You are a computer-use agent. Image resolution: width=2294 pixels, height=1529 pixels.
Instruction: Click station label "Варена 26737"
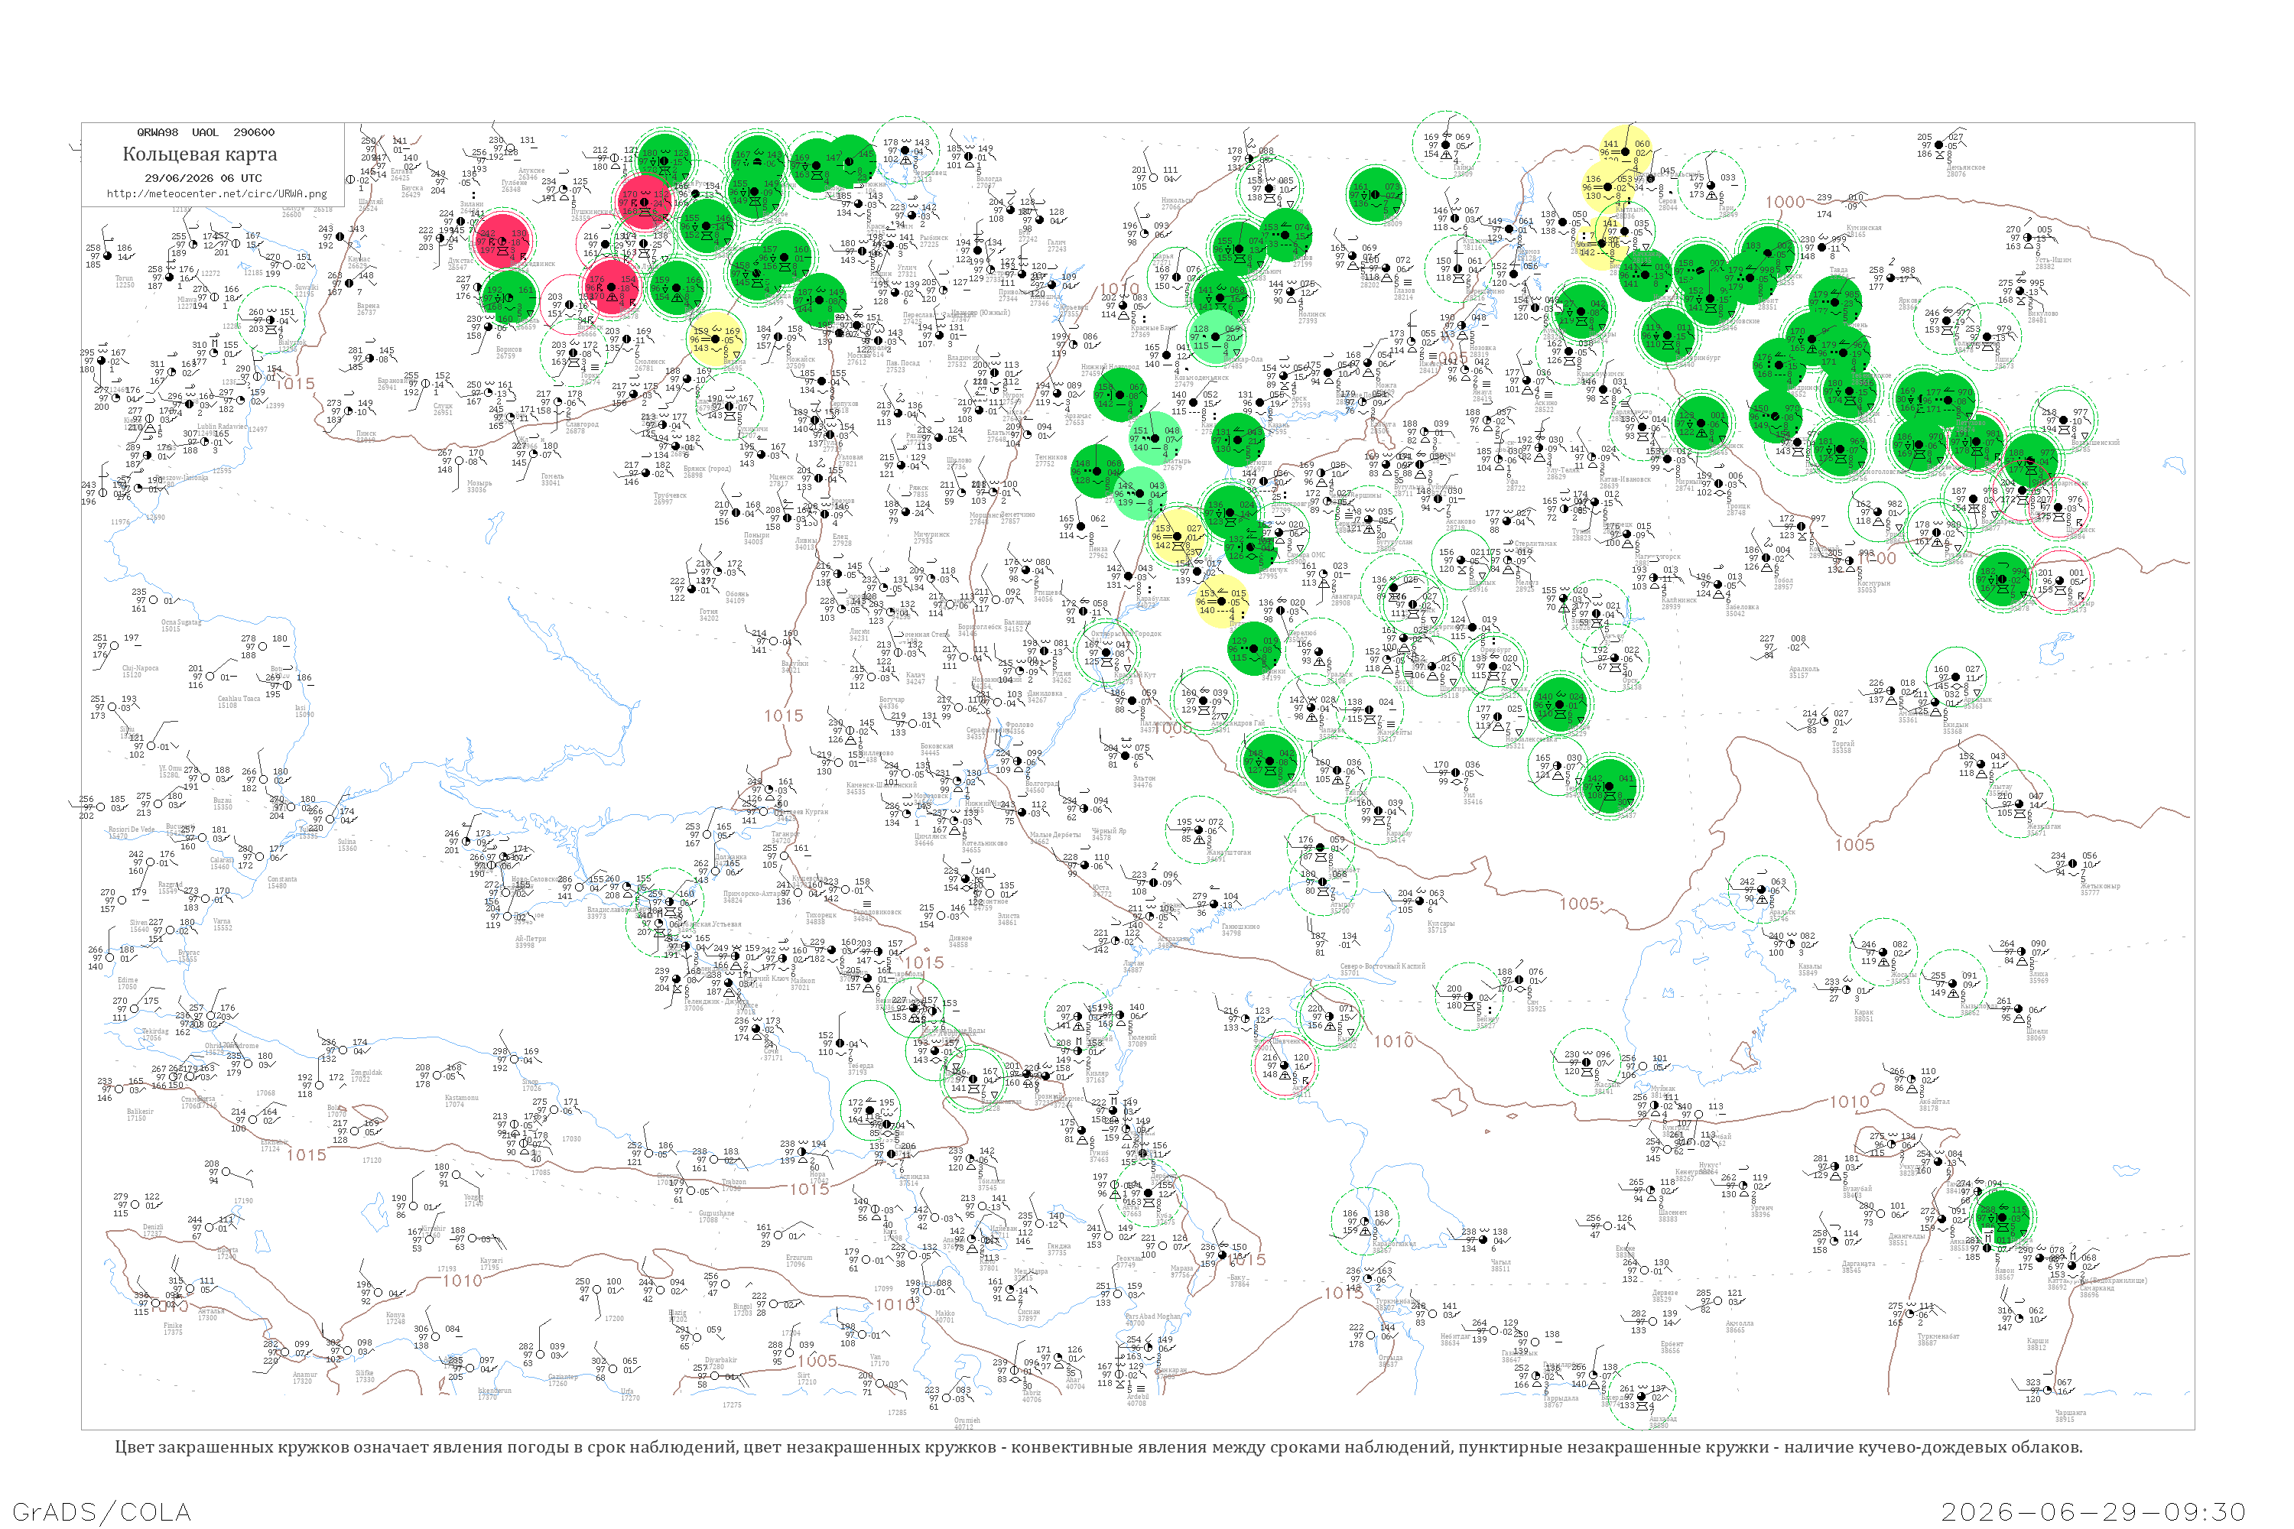point(368,309)
